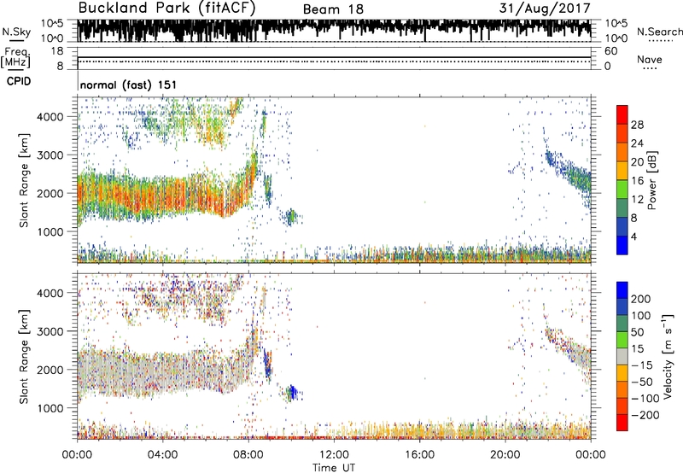Click the velocity panel 'Slant Range [km]' axis label
This screenshot has width=683, height=473.
[x=24, y=357]
